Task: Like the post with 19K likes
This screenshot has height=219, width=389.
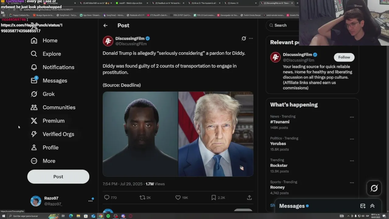Action: coord(178,197)
